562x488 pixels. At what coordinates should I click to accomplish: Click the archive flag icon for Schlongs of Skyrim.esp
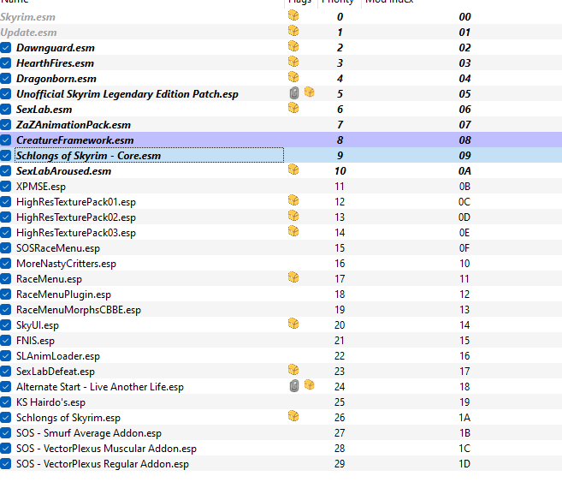(x=293, y=416)
